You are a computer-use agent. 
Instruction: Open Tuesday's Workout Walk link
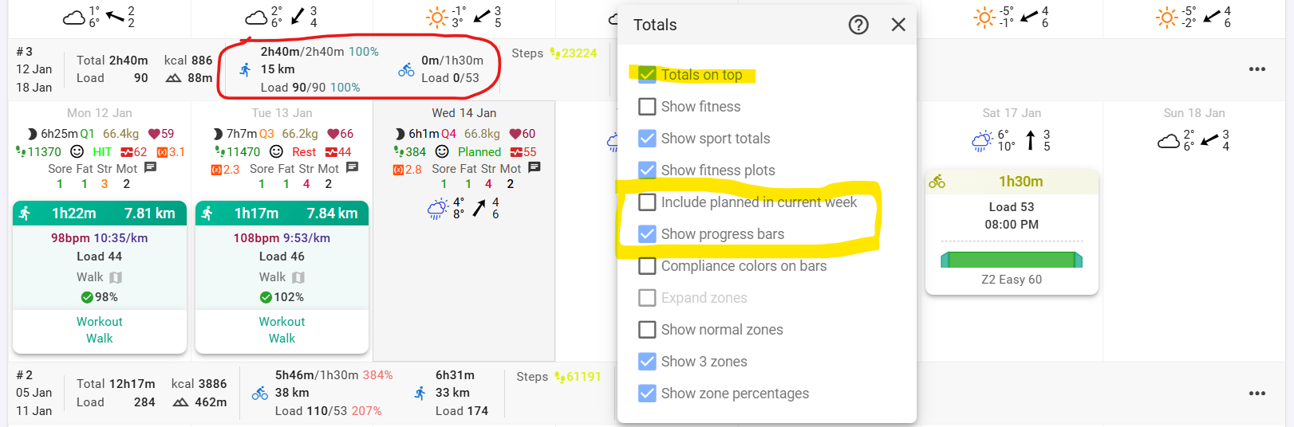[282, 330]
